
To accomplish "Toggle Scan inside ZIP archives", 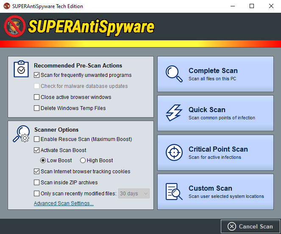I will coord(37,183).
